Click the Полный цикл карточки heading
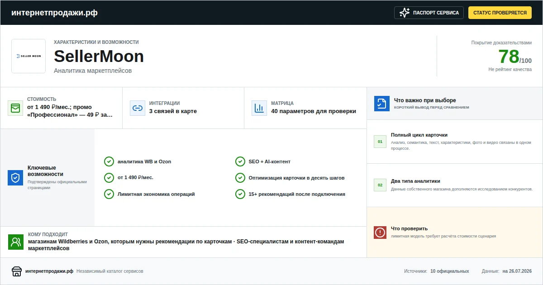 419,135
